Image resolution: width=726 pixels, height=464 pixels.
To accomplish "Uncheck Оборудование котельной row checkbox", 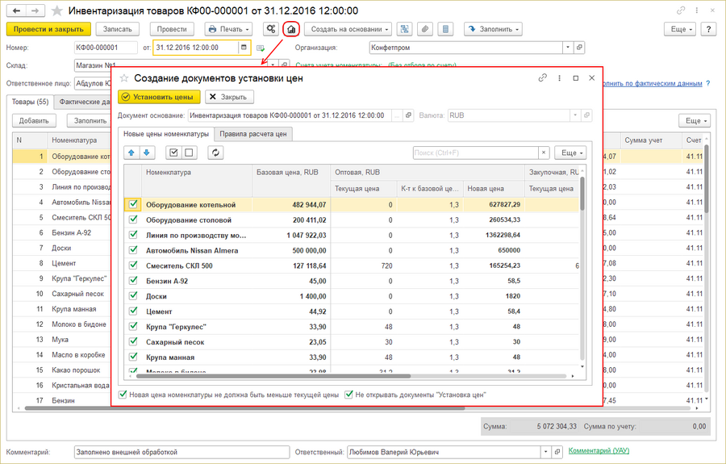I will (133, 204).
